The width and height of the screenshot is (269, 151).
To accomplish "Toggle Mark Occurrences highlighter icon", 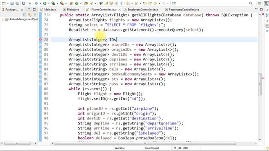I will 106,3.
